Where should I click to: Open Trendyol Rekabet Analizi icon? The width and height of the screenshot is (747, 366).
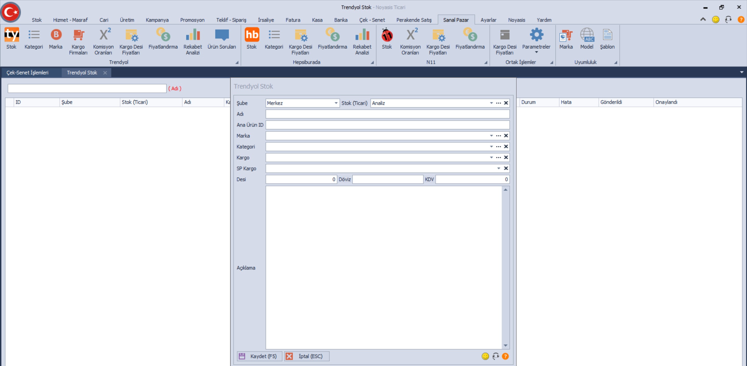pyautogui.click(x=193, y=41)
